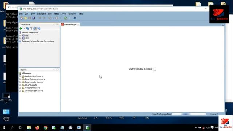233x131 pixels.
Task: Expand Analytic View Reports folder
Action: tap(20, 76)
